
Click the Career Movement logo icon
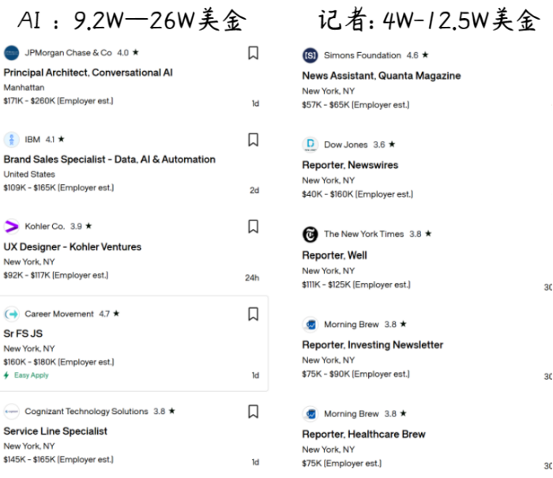point(11,314)
